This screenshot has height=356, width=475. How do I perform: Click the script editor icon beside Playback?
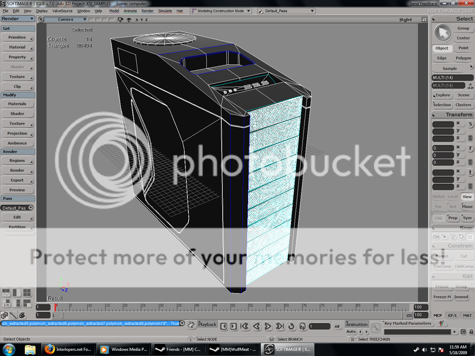(x=191, y=325)
